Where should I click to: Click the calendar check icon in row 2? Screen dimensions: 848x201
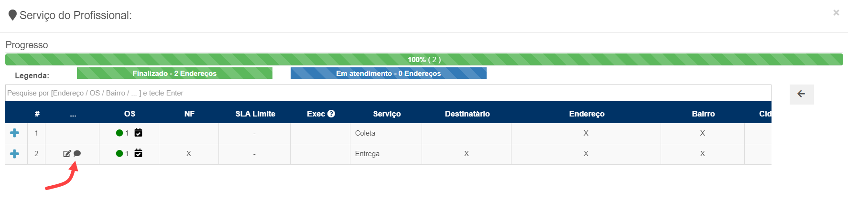pyautogui.click(x=138, y=153)
